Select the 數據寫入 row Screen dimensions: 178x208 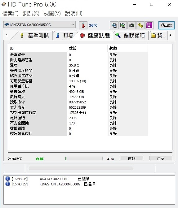(79, 97)
